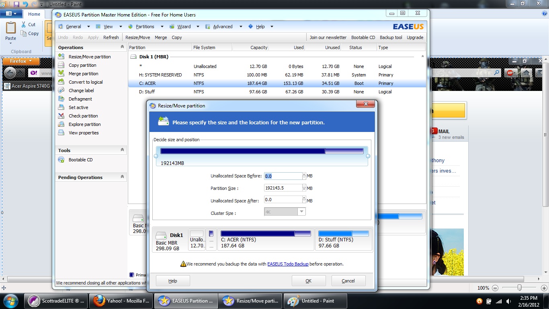The image size is (549, 309).
Task: Click the Advanced menu icon
Action: (208, 27)
